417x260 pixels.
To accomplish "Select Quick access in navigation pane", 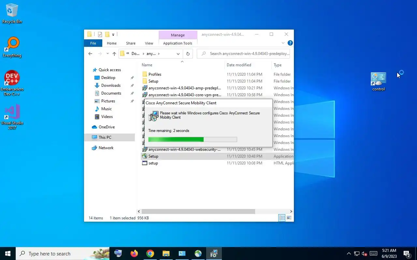I will [x=110, y=70].
